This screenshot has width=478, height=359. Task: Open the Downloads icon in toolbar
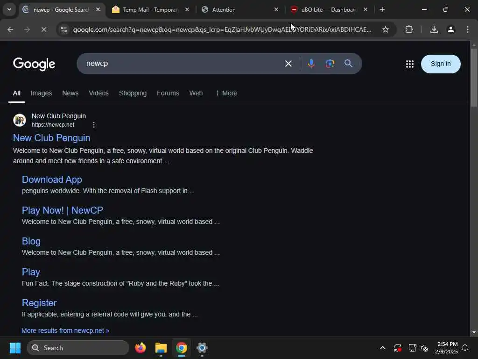pos(434,29)
